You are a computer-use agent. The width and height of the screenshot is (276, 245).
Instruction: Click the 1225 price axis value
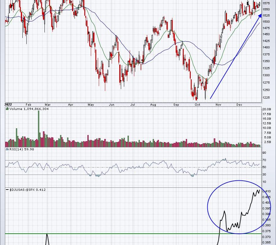(x=266, y=97)
